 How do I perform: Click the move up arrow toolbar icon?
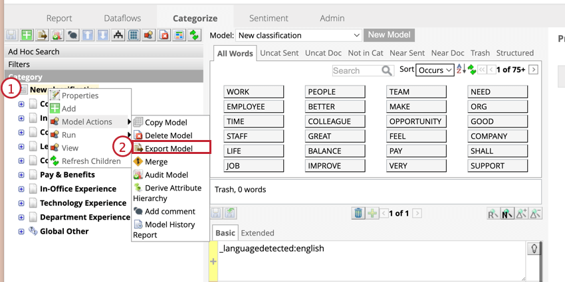88,35
